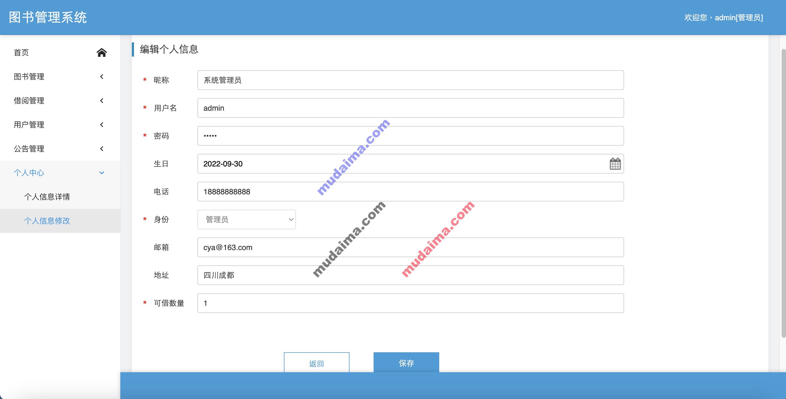Click the home icon beside 首页
The image size is (786, 399).
[x=102, y=52]
